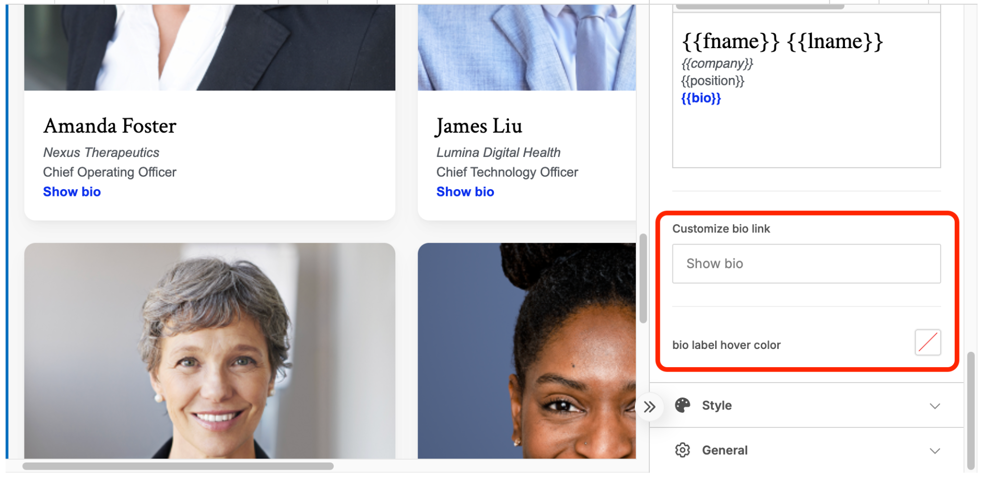985x501 pixels.
Task: Click the Chief Technology Officer title
Action: [x=507, y=172]
